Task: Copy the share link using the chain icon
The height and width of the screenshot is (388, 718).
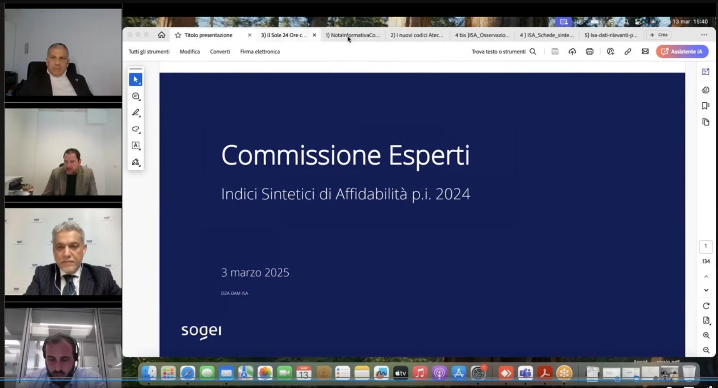Action: click(628, 52)
